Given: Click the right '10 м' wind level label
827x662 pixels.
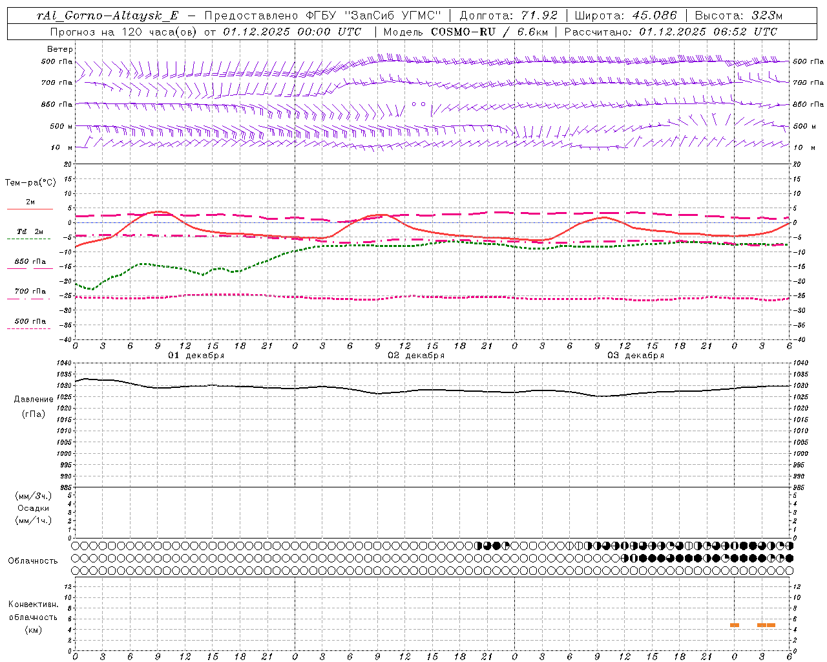Looking at the screenshot, I should [x=804, y=147].
